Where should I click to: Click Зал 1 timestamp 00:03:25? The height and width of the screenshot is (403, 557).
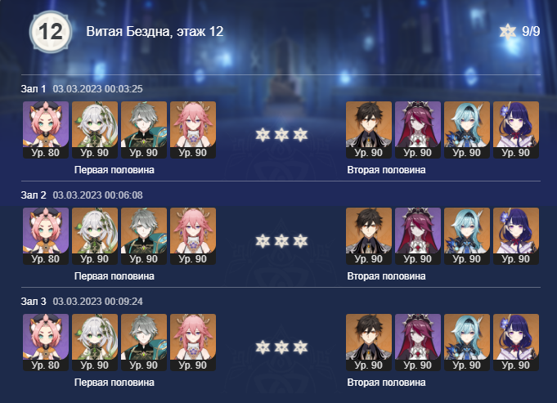tap(97, 89)
